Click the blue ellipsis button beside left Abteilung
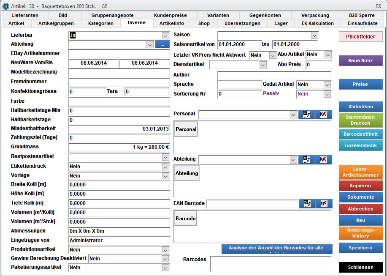 coord(162,44)
